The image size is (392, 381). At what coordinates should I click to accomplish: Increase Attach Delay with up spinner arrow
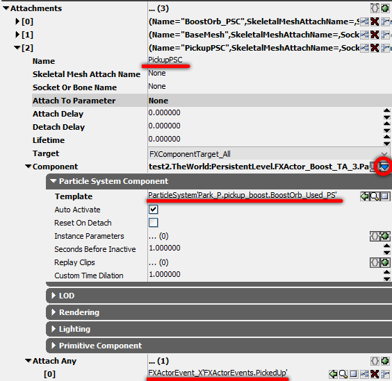pyautogui.click(x=386, y=110)
